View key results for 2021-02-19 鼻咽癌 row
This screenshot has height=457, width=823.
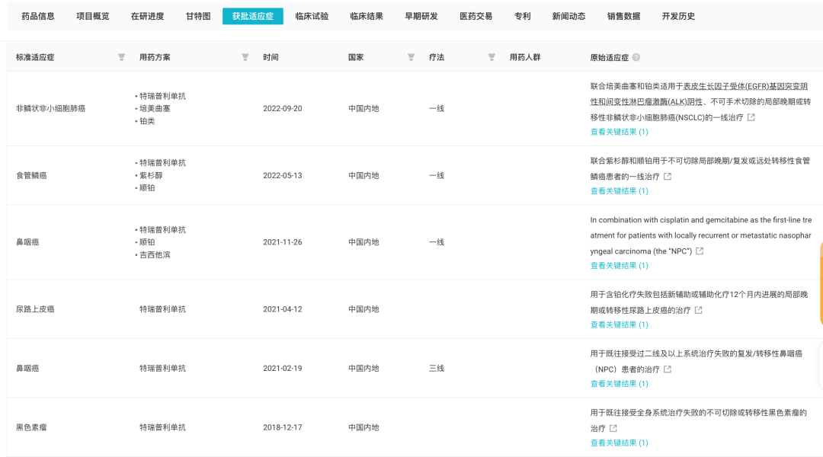pyautogui.click(x=620, y=384)
